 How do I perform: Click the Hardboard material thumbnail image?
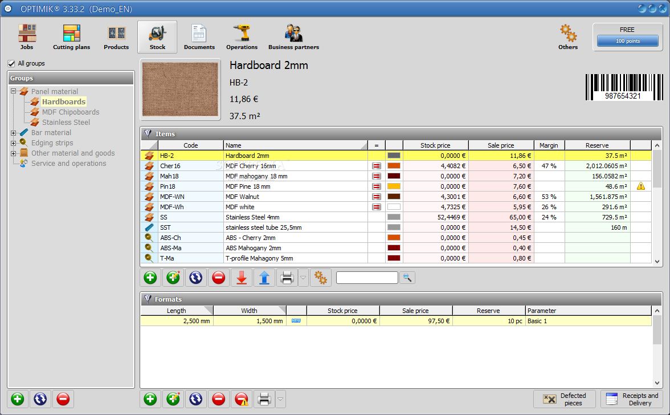180,89
